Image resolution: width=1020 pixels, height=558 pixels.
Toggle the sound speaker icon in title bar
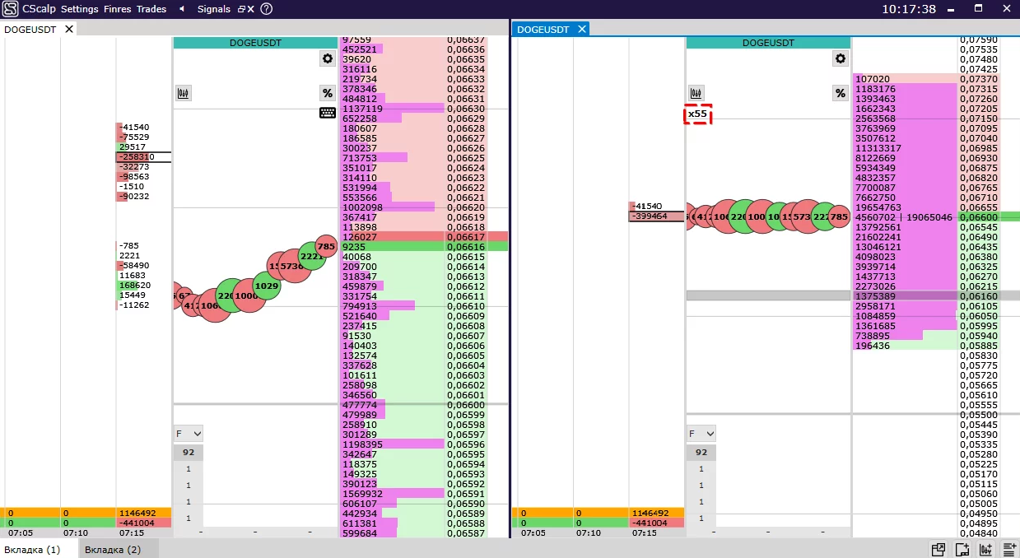[182, 9]
